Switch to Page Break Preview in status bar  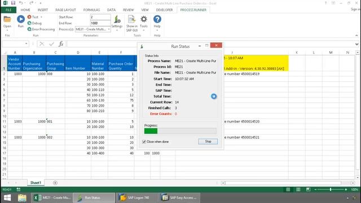[x=309, y=189]
